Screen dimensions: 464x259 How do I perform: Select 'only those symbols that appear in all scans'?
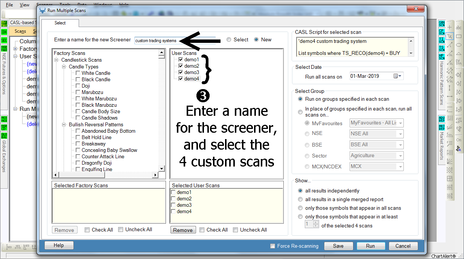click(300, 208)
